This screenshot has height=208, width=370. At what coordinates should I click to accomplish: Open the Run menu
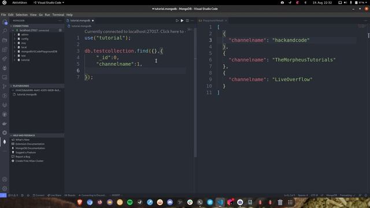[x=47, y=14]
